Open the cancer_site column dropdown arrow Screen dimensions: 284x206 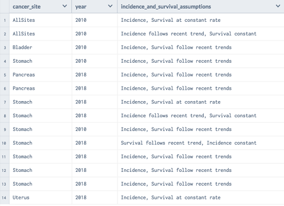64,7
